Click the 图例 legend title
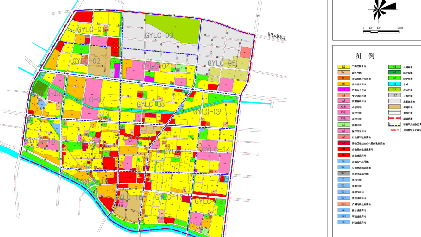Screen dimensions: 421x237 [365, 56]
